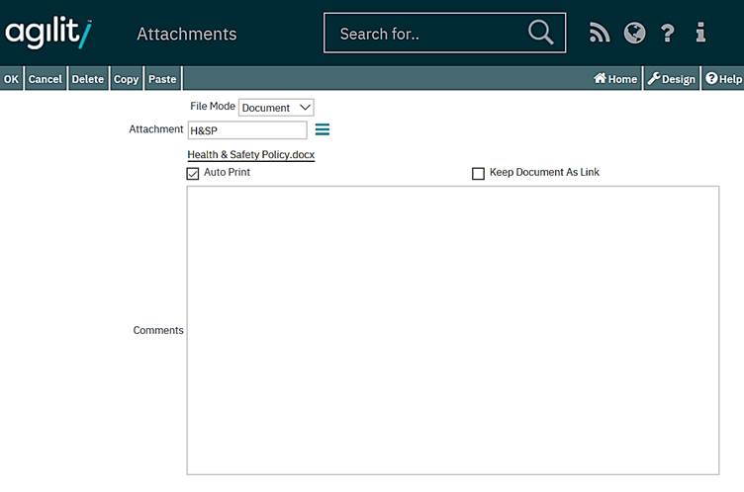
Task: Click the magnifying glass search icon
Action: [x=540, y=33]
